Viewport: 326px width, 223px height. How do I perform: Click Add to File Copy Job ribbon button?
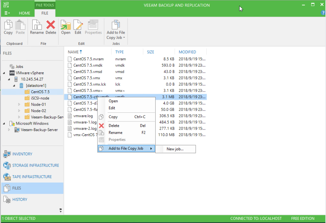click(x=116, y=30)
